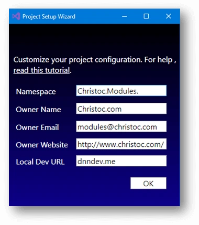Maximize the Project Setup Wizard window

click(146, 16)
